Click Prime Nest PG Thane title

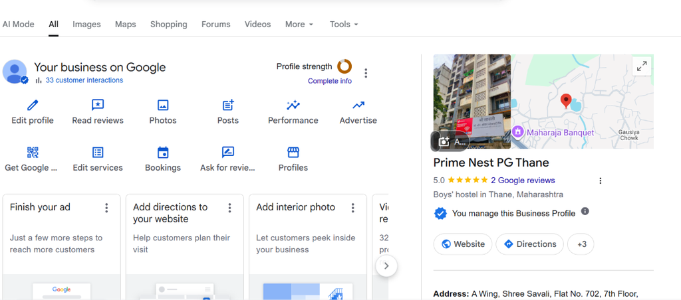click(x=491, y=163)
